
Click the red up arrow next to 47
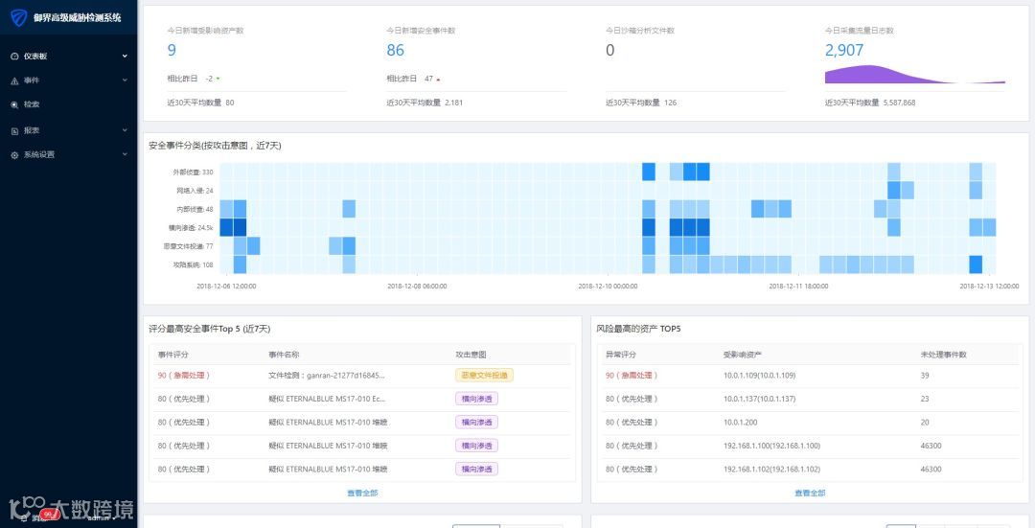pyautogui.click(x=438, y=80)
